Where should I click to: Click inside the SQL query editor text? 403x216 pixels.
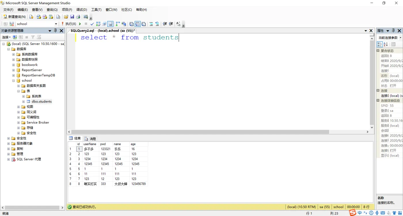[130, 37]
